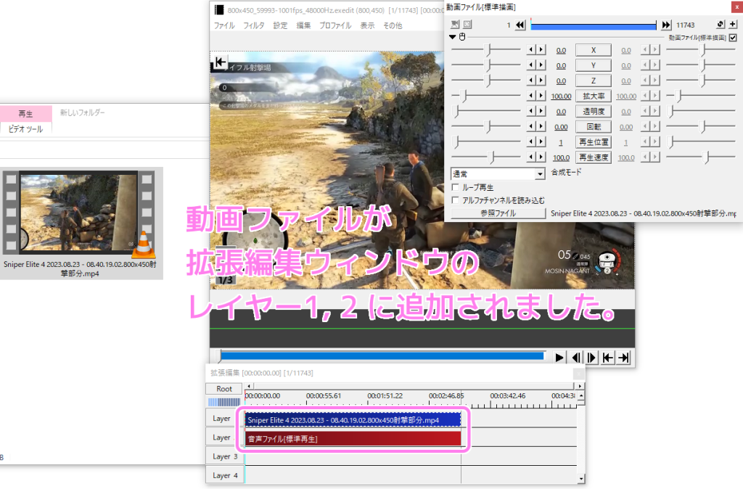Click the clipping icon beside the camera icon

coord(467,25)
